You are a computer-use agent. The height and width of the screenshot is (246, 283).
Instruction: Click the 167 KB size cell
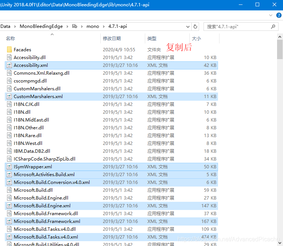209,221
